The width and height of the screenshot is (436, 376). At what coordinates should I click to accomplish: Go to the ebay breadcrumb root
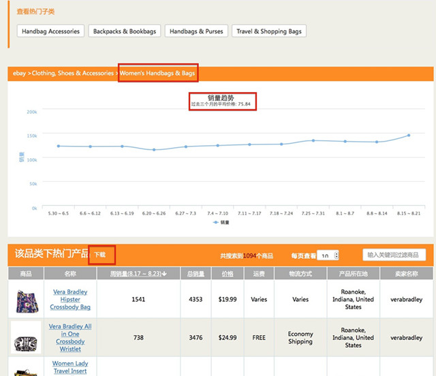pyautogui.click(x=20, y=73)
